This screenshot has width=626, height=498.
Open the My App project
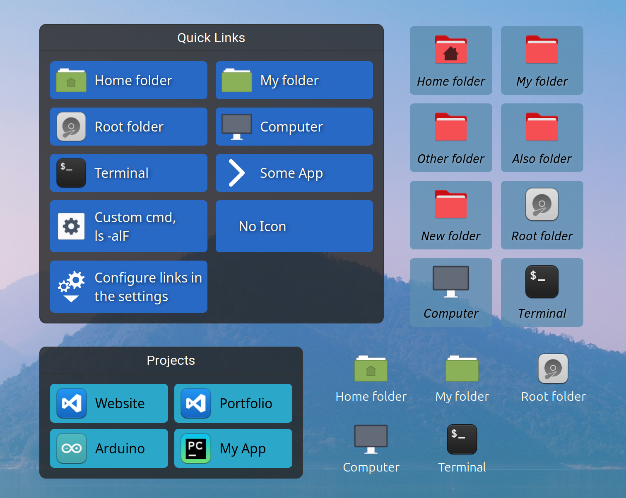coord(233,448)
